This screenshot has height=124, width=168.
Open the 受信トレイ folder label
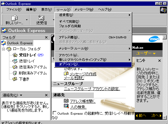(28, 55)
